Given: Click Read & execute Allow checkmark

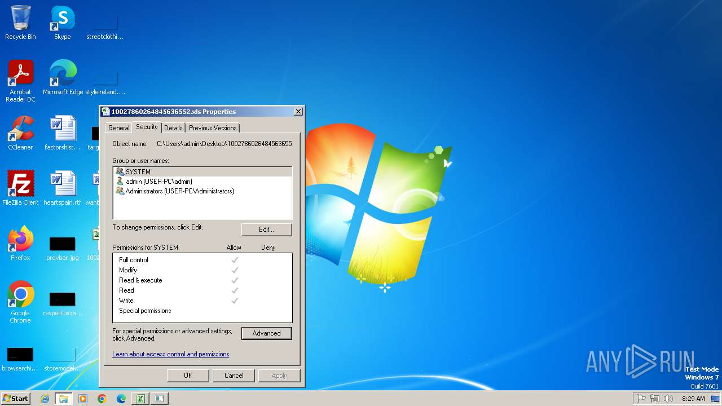Looking at the screenshot, I should point(235,280).
